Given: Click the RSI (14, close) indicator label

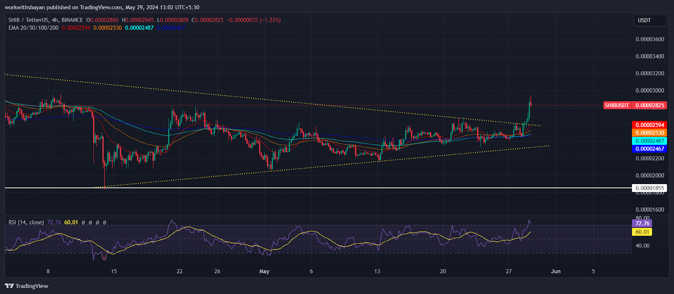Looking at the screenshot, I should (x=26, y=222).
